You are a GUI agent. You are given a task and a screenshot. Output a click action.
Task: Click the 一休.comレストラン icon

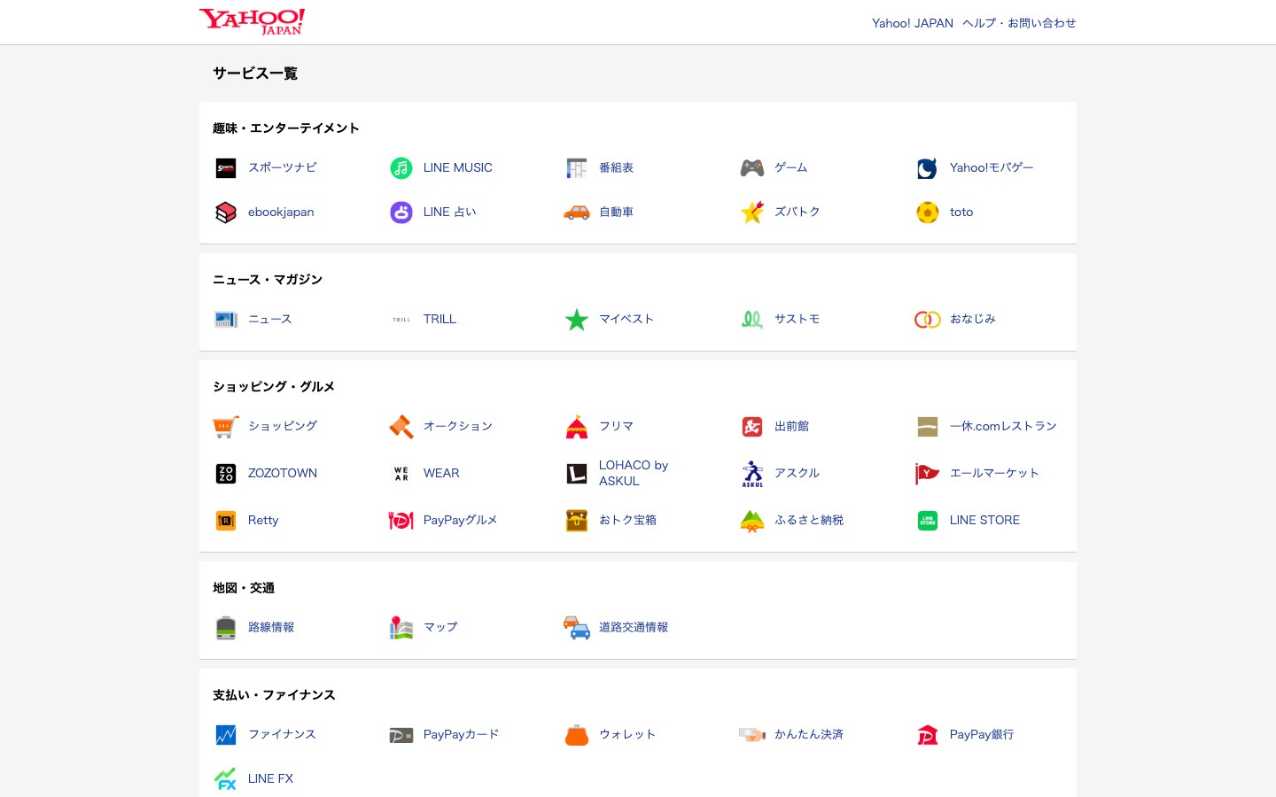click(x=928, y=427)
